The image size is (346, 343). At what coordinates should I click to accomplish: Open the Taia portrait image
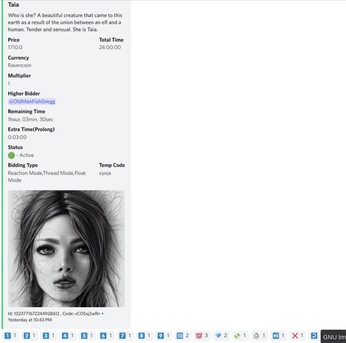[66, 249]
